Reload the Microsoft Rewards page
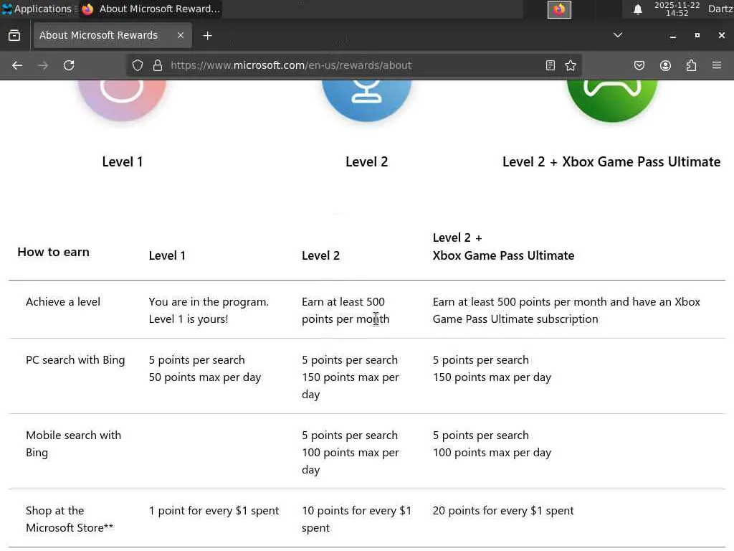This screenshot has width=734, height=551. coord(69,65)
